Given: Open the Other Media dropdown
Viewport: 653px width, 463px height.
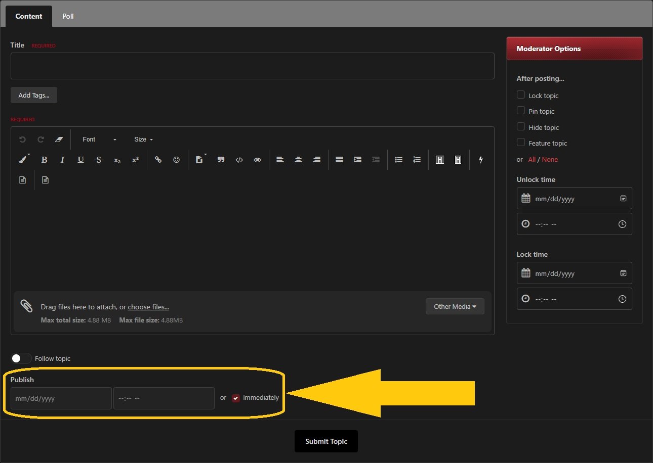Looking at the screenshot, I should (x=455, y=306).
